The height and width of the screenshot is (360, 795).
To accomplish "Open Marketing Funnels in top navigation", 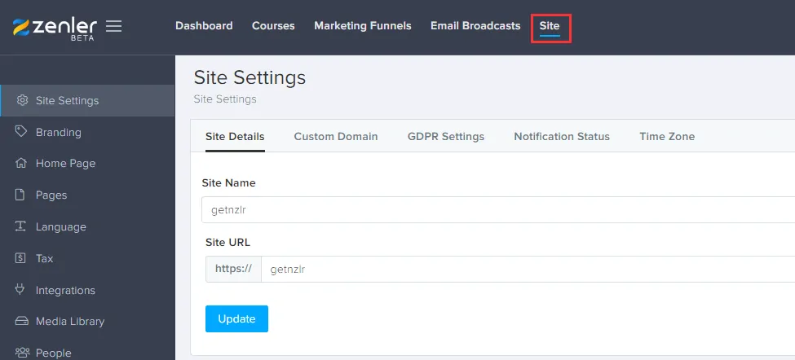I will [x=363, y=26].
